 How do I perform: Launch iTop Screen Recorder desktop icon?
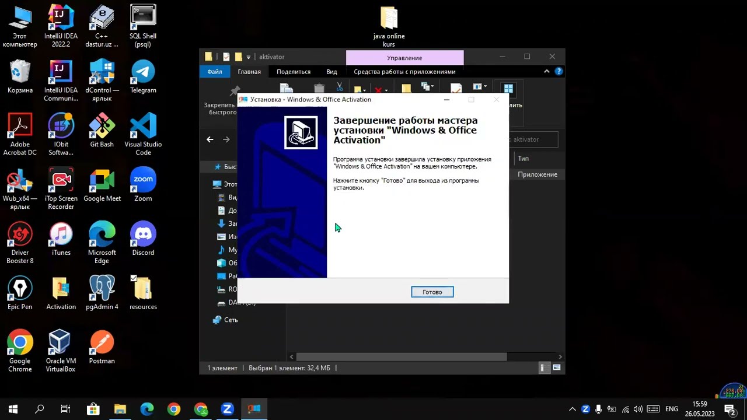pyautogui.click(x=61, y=190)
